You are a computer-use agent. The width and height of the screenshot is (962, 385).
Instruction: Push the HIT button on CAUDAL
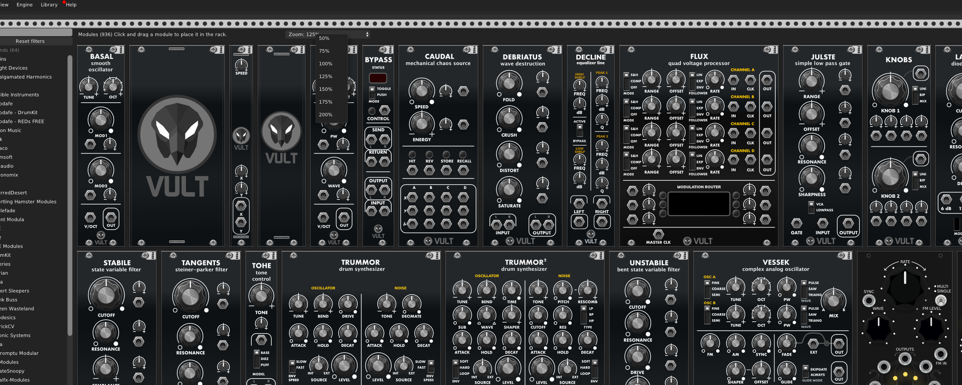412,155
